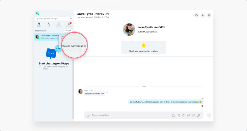The height and width of the screenshot is (131, 247).
Task: Click the Chats speech bubble icon
Action: click(39, 24)
